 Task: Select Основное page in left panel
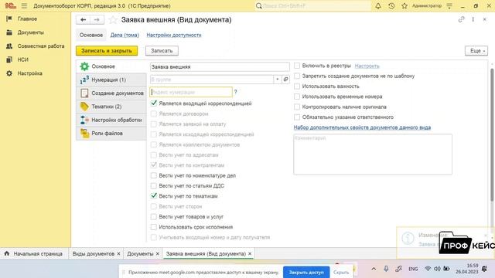point(111,66)
